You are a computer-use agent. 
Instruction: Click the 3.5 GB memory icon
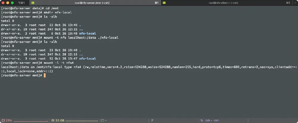tap(53, 120)
